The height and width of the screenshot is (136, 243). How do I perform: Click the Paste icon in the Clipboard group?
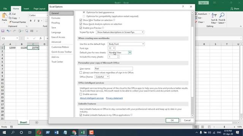coord(4,15)
